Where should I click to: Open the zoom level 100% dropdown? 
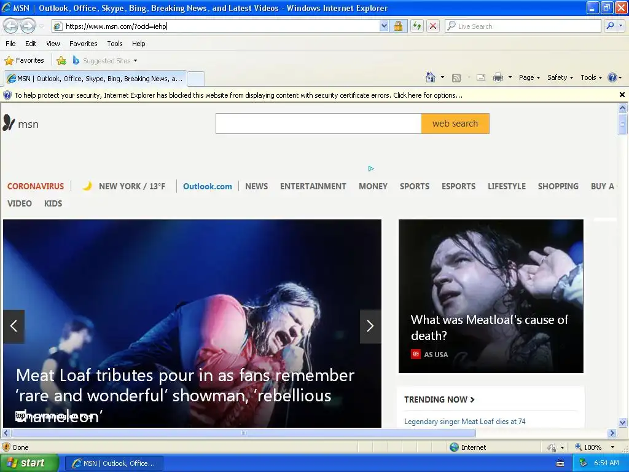(x=612, y=447)
